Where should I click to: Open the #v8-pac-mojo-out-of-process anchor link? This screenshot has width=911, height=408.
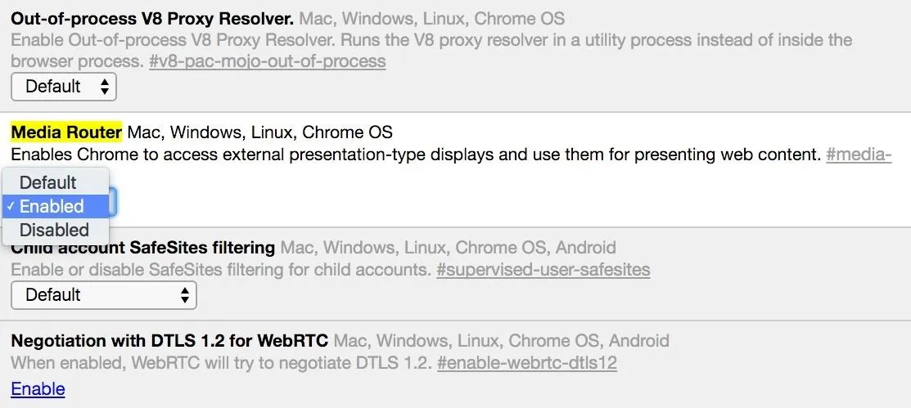pos(268,61)
